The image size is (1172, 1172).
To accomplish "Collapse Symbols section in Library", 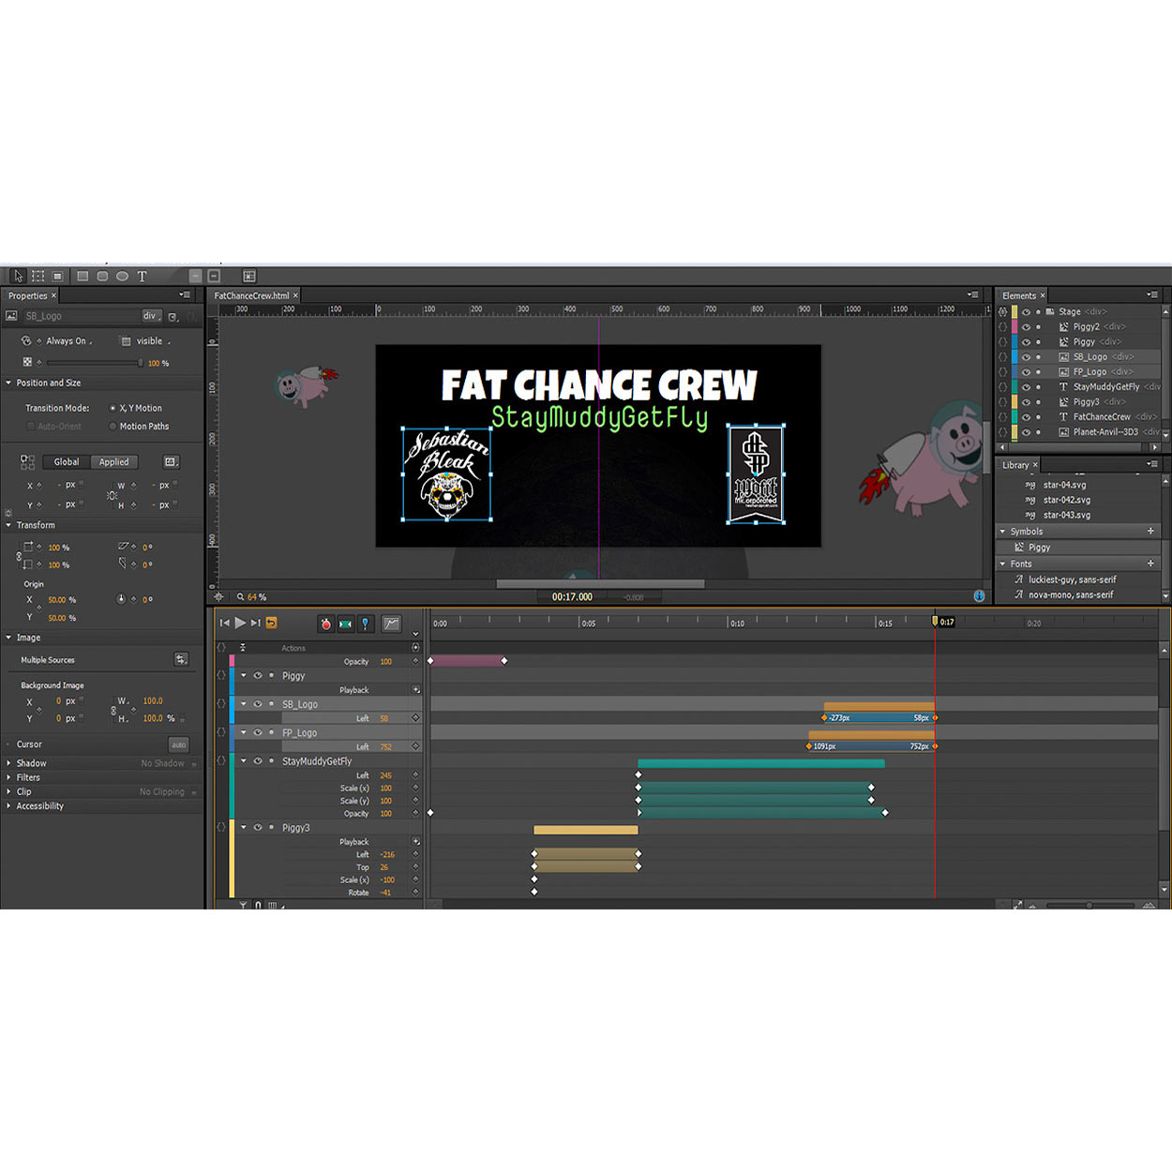I will [1002, 531].
